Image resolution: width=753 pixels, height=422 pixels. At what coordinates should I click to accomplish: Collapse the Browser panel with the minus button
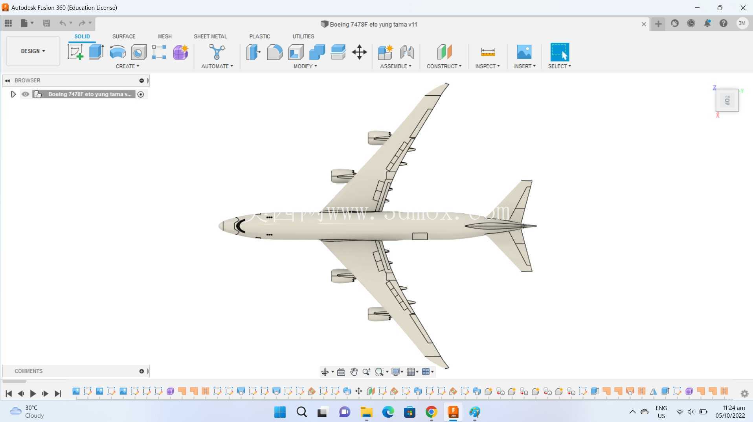pyautogui.click(x=141, y=80)
